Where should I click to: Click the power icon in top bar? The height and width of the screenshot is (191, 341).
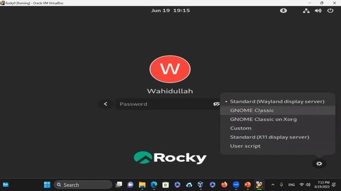330,11
